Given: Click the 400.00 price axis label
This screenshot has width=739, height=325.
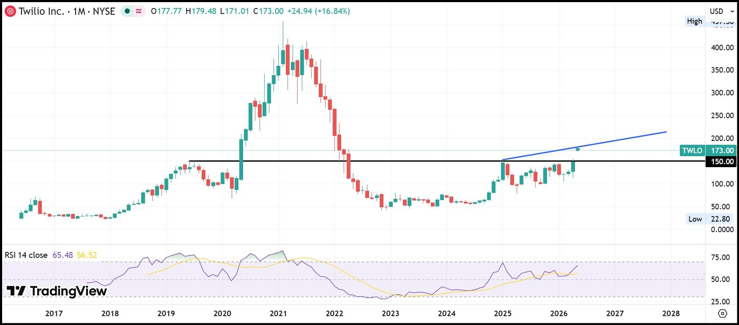Looking at the screenshot, I should 723,48.
